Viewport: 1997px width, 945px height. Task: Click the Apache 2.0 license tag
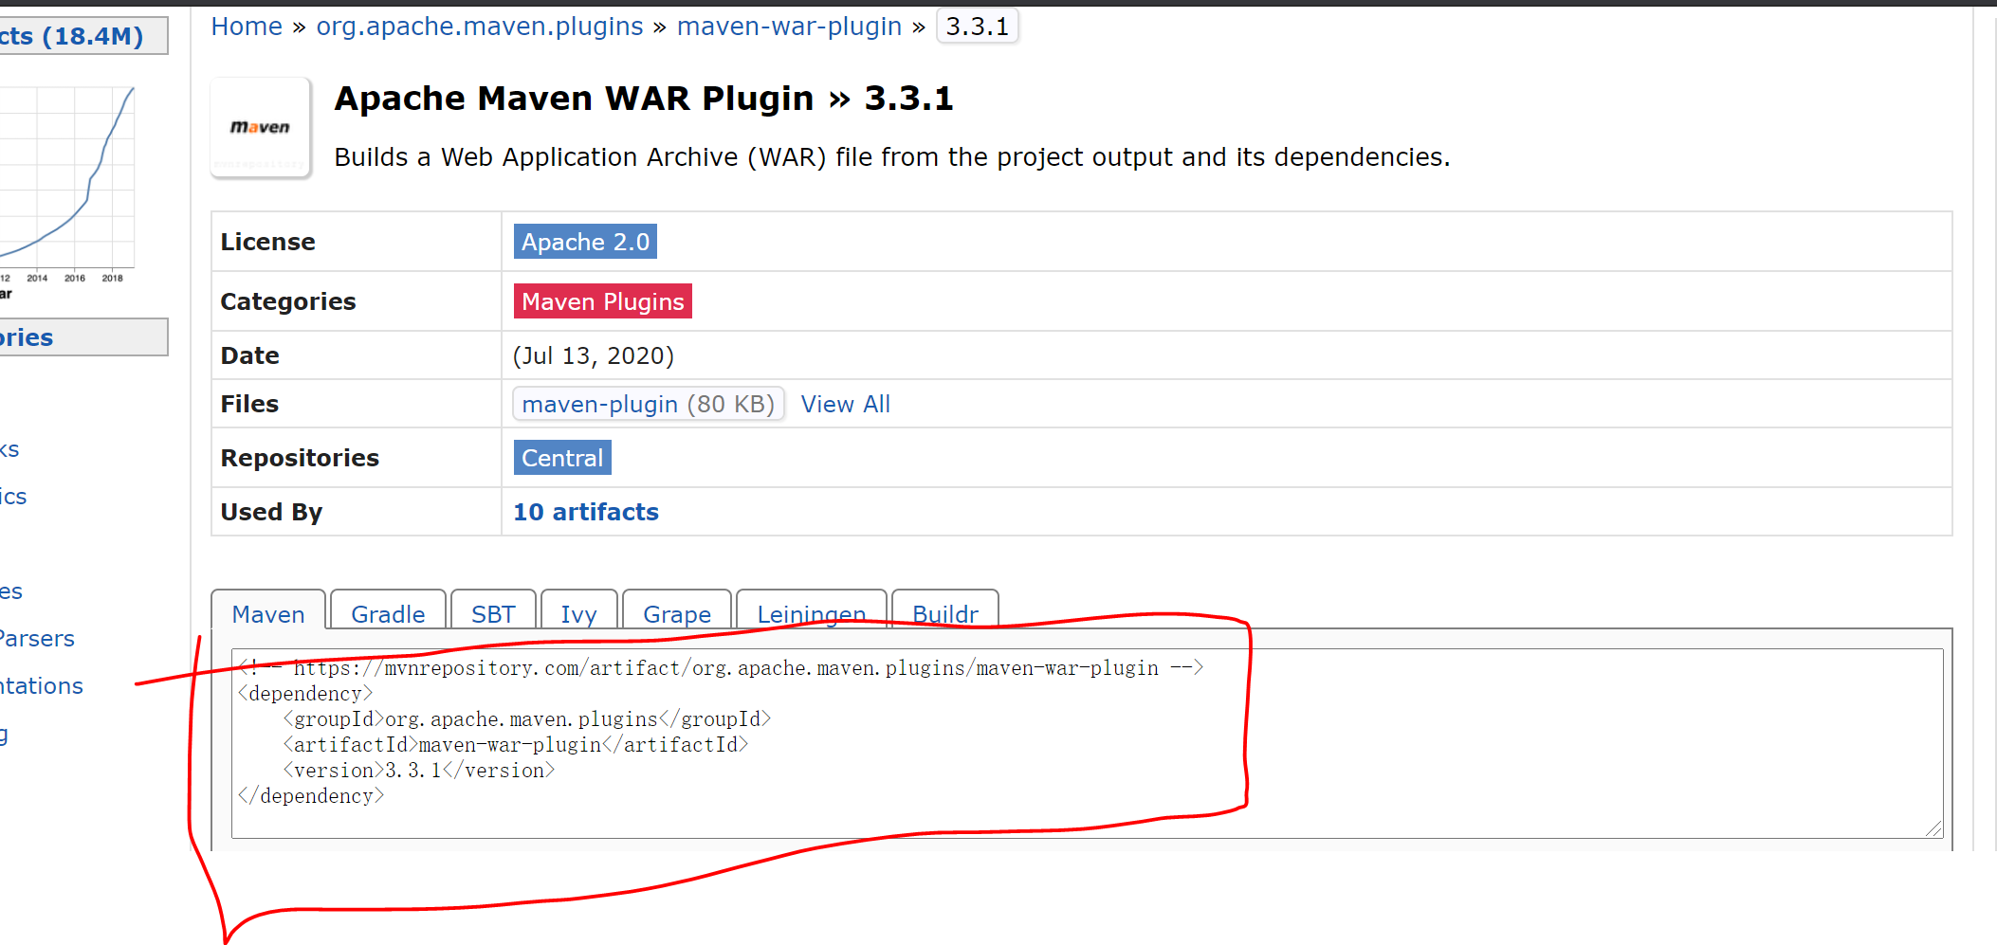tap(585, 242)
